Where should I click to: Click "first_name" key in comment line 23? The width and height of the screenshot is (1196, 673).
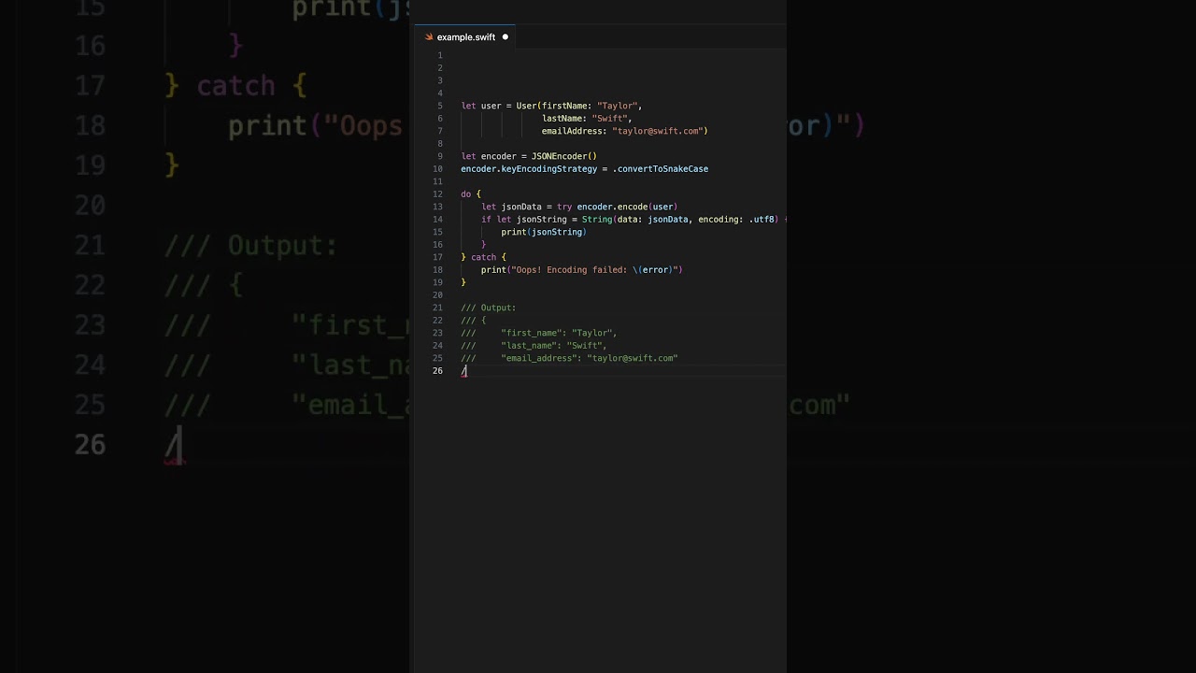pos(532,333)
